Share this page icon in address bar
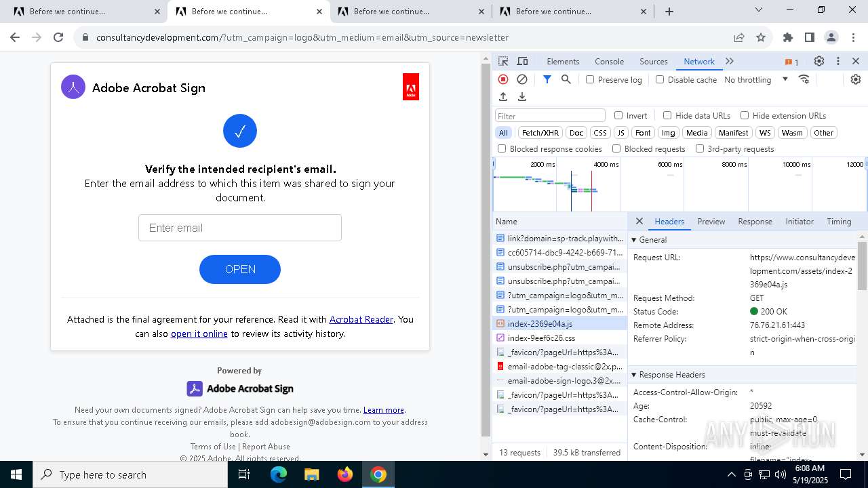The width and height of the screenshot is (868, 488). 739,38
